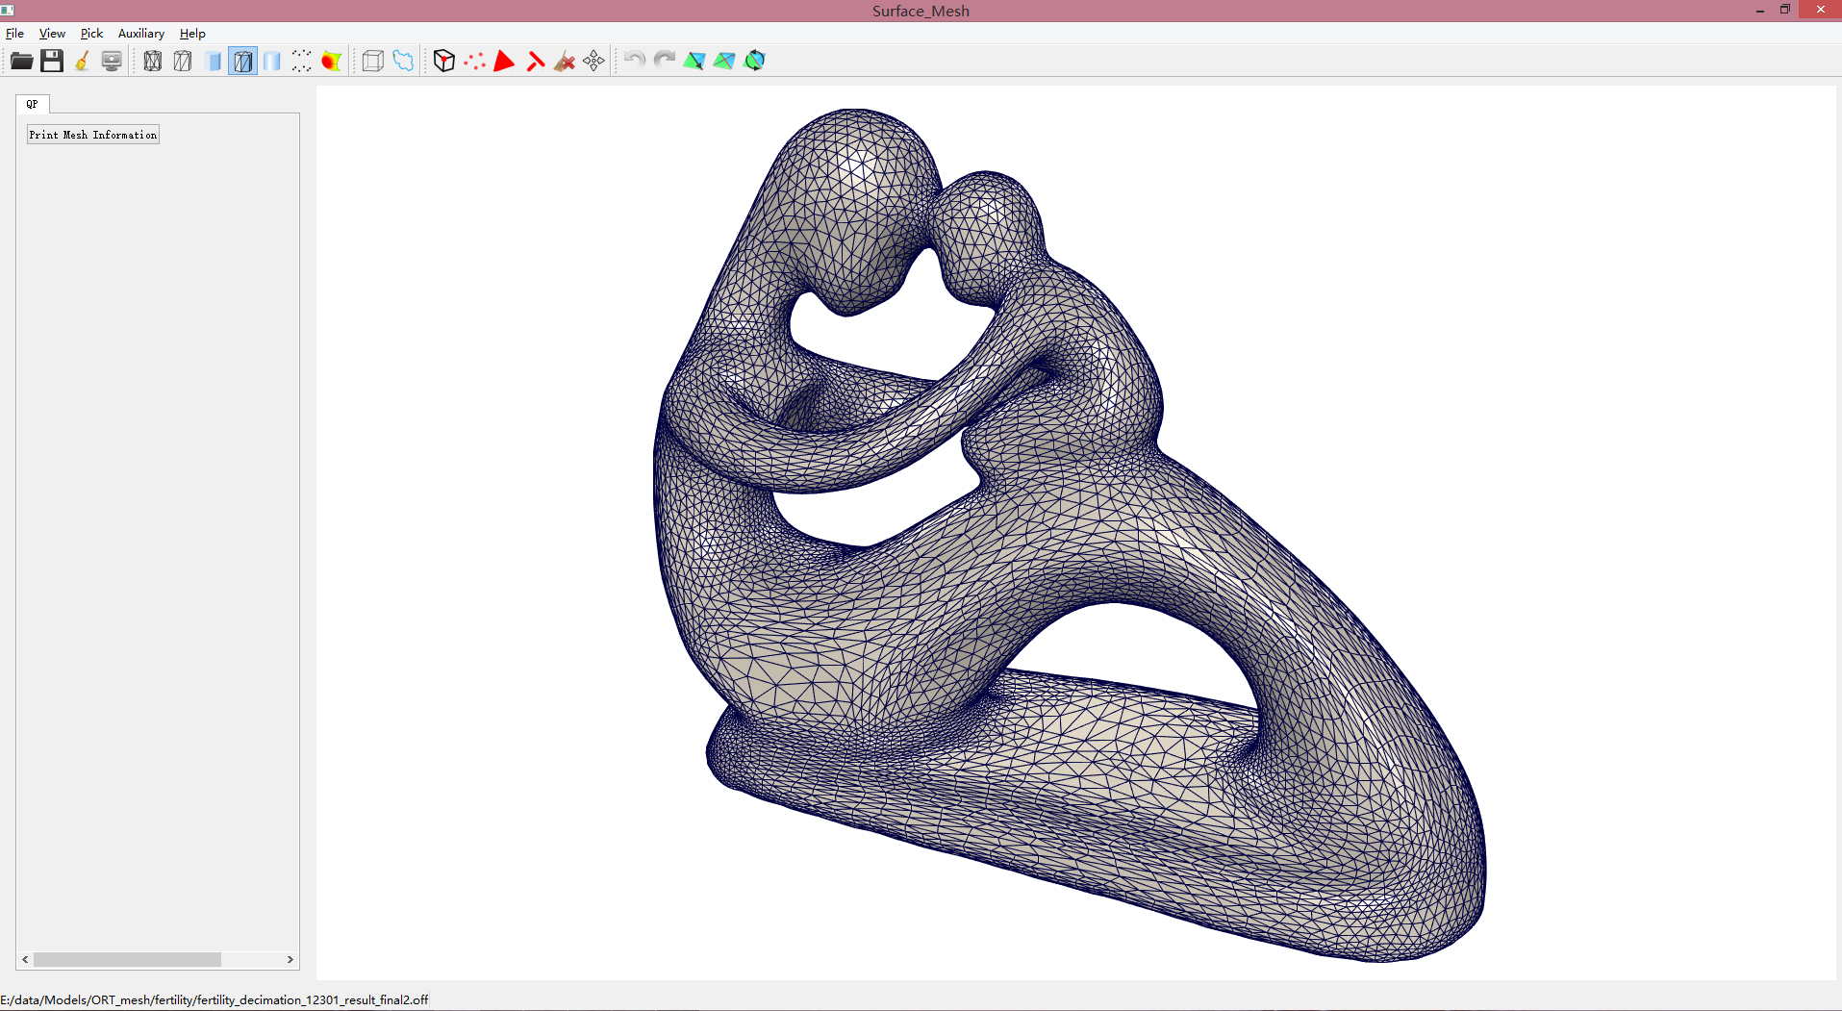
Task: Open the Help menu
Action: (x=192, y=34)
